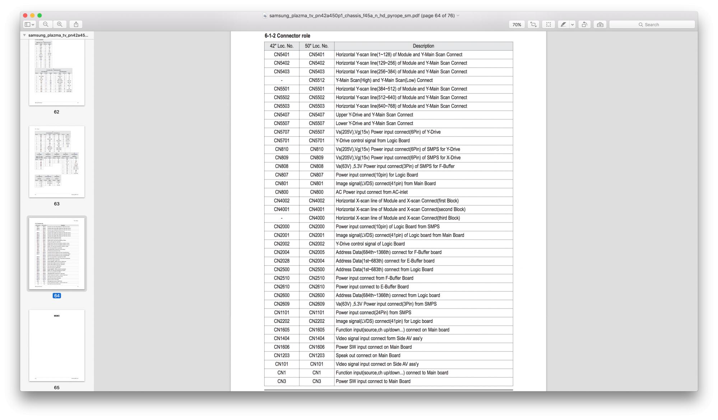This screenshot has height=420, width=718.
Task: Click the selected page 64 thumbnail
Action: pos(57,253)
